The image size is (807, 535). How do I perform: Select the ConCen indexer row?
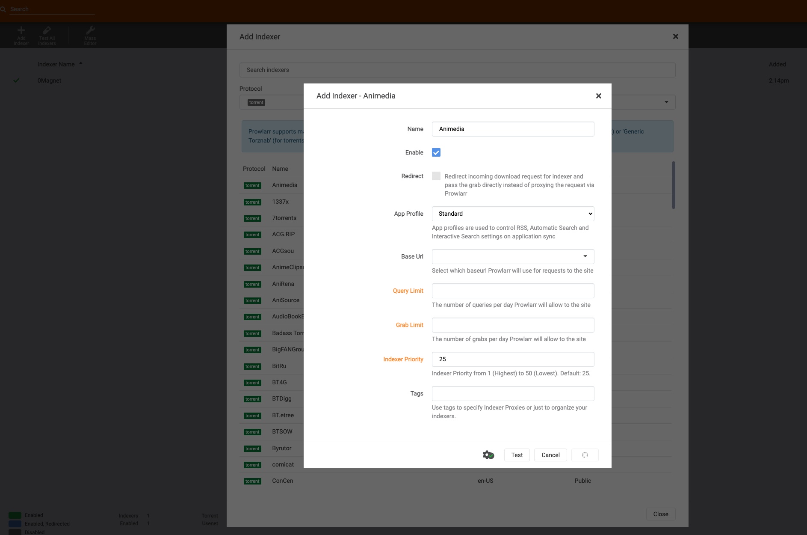tap(455, 481)
